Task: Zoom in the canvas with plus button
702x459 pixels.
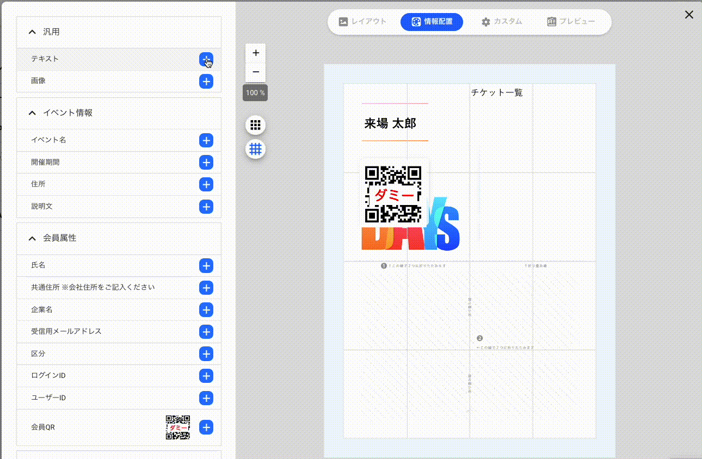Action: click(256, 53)
